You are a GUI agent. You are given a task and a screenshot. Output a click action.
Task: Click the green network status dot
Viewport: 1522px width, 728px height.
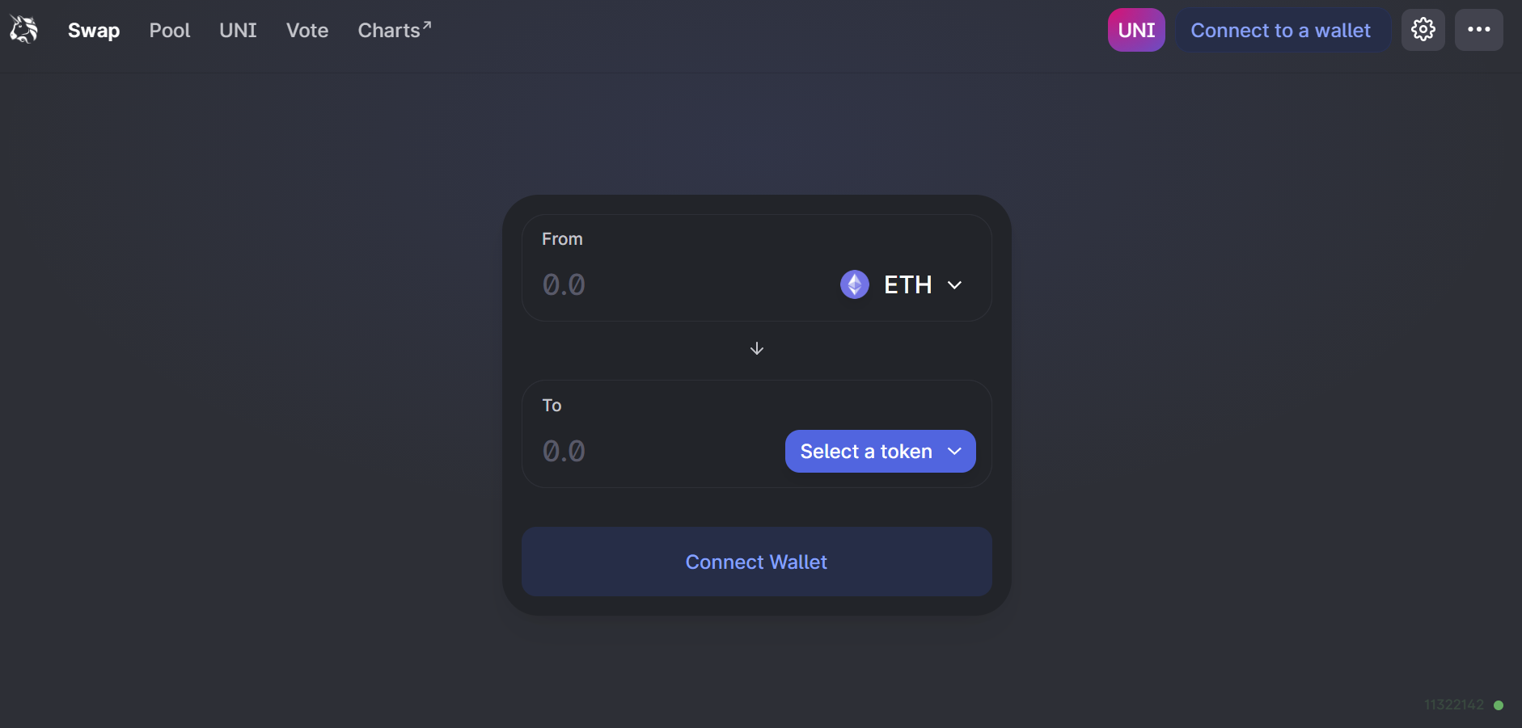pyautogui.click(x=1499, y=705)
